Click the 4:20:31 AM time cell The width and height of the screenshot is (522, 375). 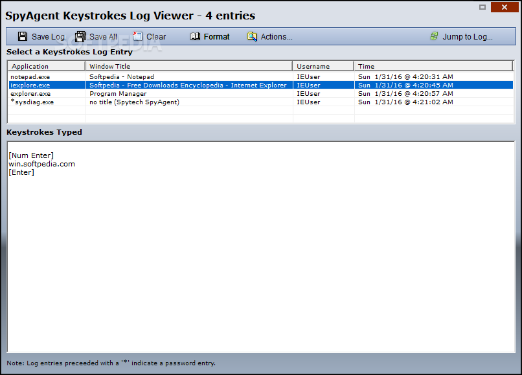[x=405, y=76]
